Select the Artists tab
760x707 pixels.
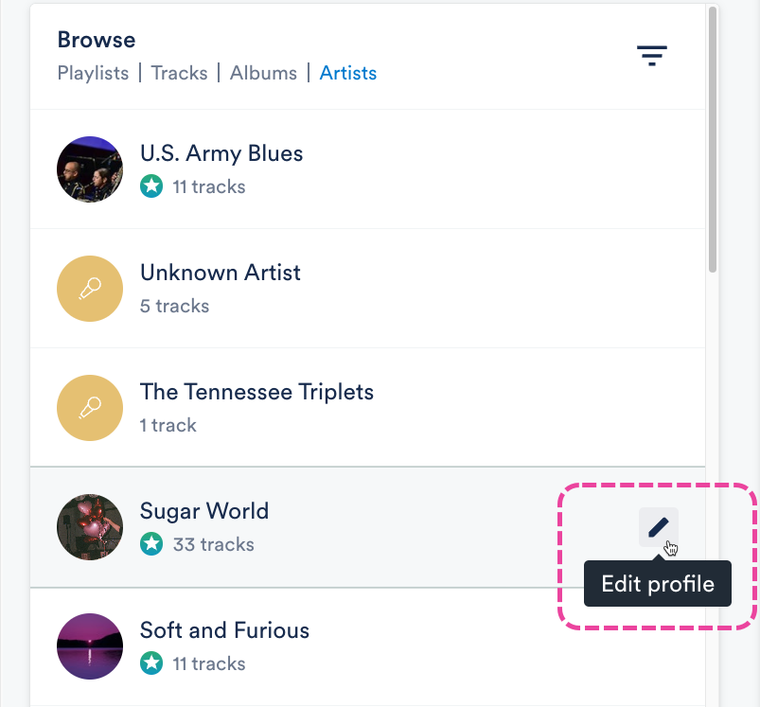pos(348,73)
